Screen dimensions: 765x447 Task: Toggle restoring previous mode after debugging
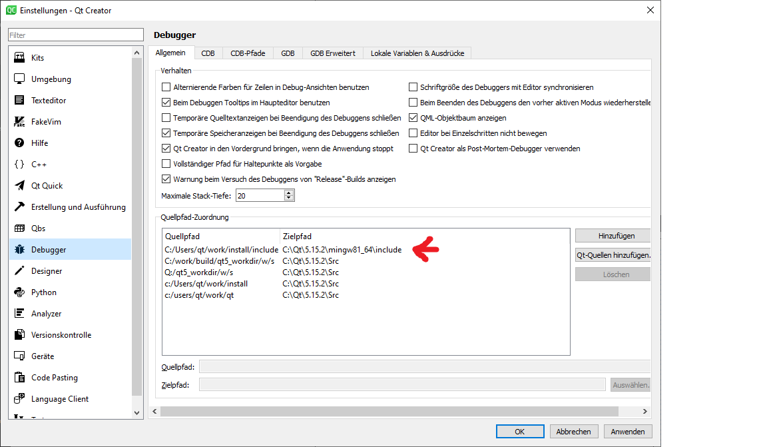[413, 103]
